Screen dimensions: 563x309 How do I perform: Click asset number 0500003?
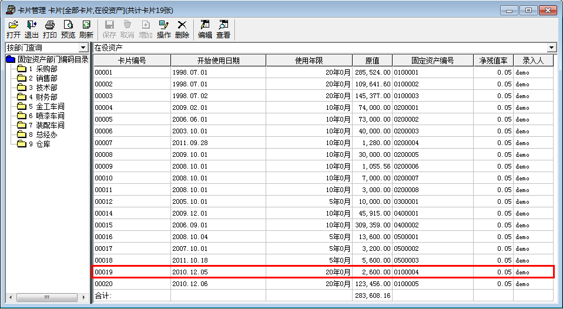(x=406, y=260)
